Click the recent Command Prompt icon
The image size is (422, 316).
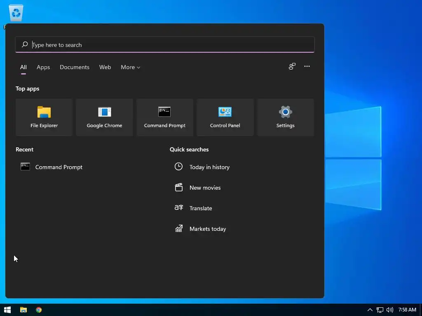click(x=25, y=167)
